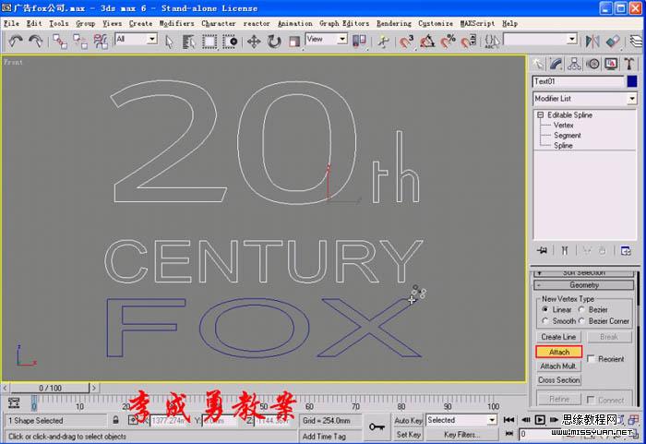Click the Auto Key button
Screen dimensions: 646x444
click(408, 421)
